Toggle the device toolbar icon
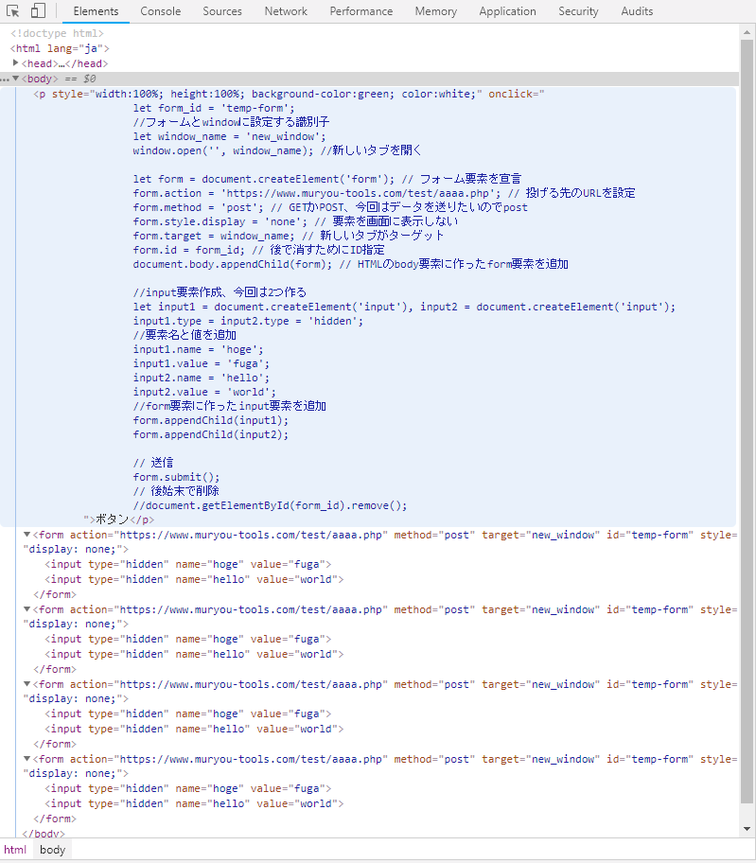 click(x=38, y=11)
